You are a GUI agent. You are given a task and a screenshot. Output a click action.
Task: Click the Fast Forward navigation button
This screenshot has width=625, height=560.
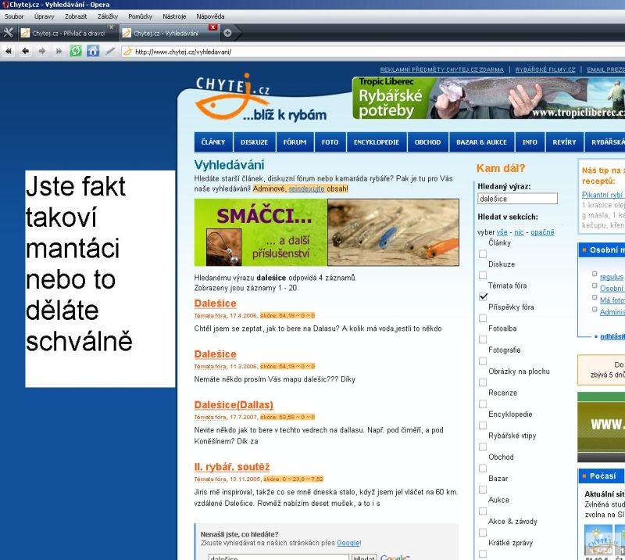pyautogui.click(x=59, y=51)
